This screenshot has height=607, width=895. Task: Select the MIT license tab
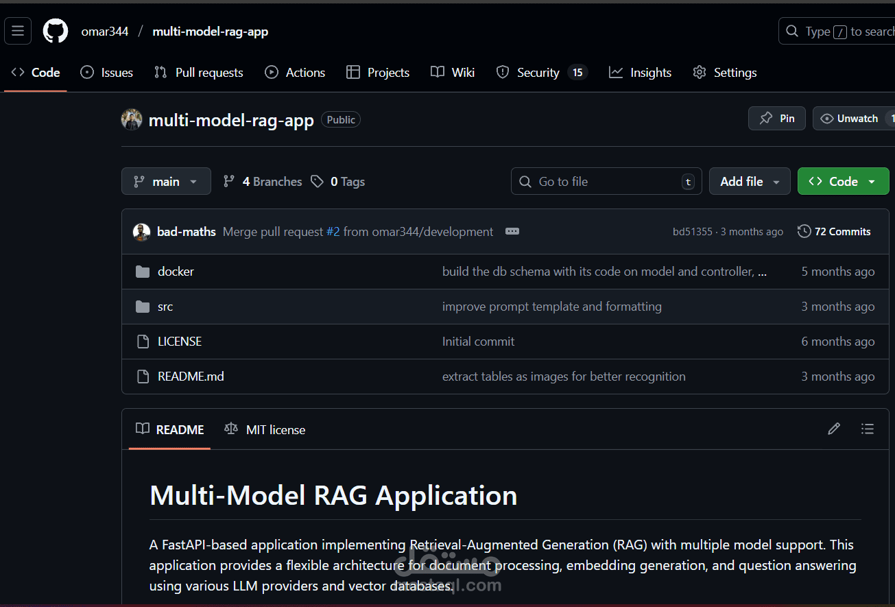pos(265,430)
